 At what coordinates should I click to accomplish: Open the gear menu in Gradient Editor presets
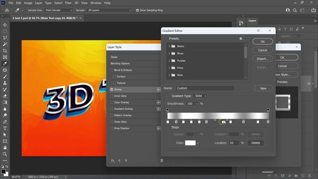click(240, 39)
